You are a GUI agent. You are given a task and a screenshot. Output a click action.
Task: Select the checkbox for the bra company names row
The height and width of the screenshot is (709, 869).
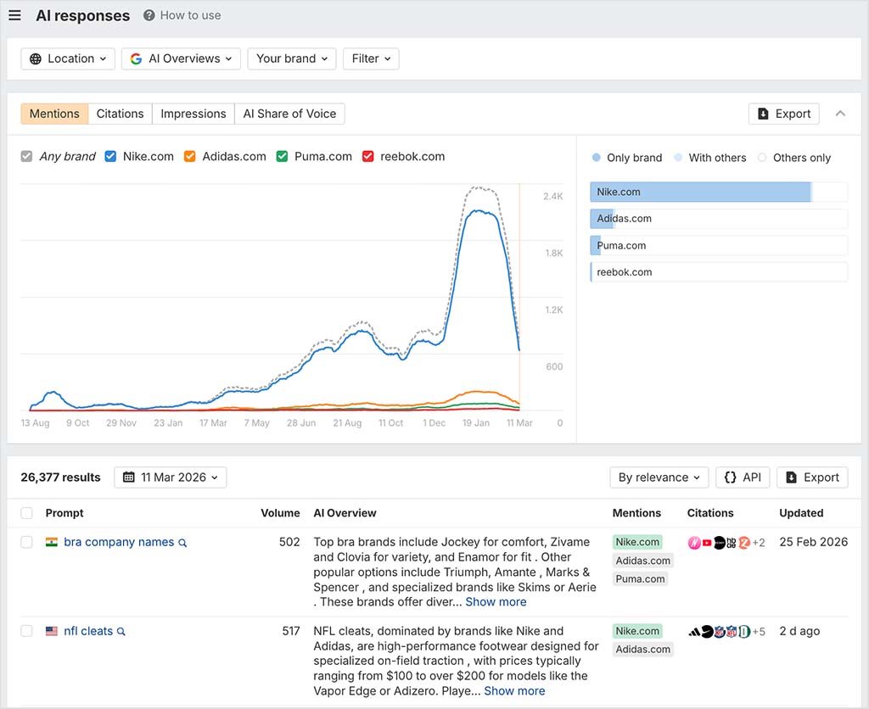26,542
